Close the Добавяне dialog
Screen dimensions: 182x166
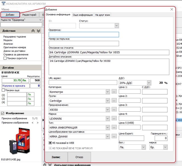click(172, 9)
